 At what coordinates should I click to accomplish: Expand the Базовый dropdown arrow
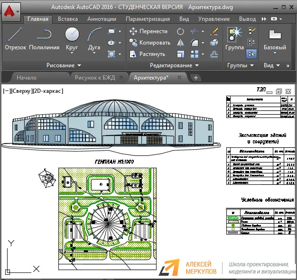click(x=275, y=53)
